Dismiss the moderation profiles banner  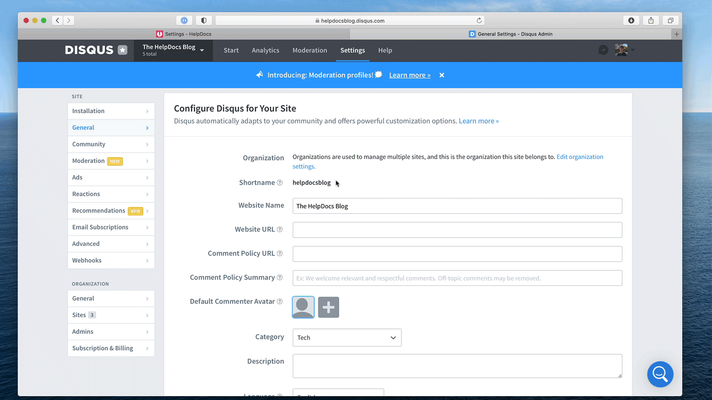(x=442, y=75)
